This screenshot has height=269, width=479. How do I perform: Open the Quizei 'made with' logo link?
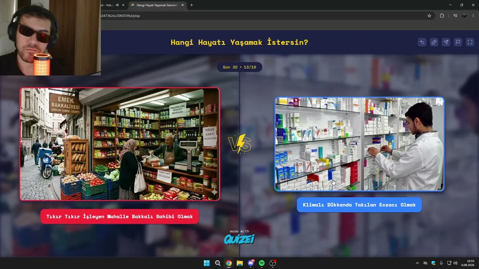coord(239,237)
